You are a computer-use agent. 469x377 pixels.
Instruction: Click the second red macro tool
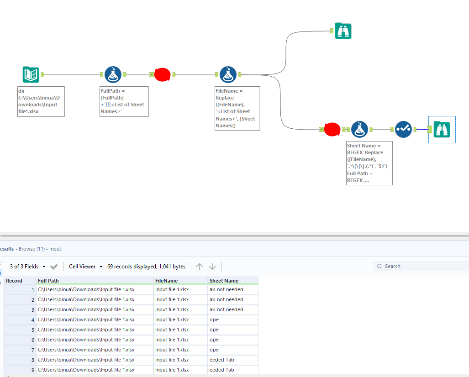(x=332, y=130)
